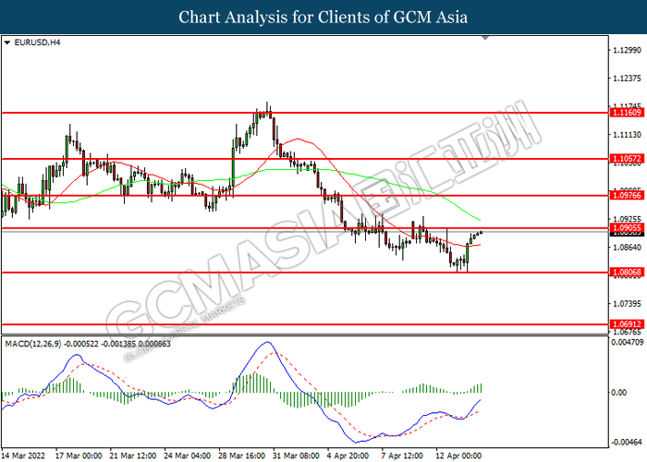Click the '28 Mar 16:00' time axis label
This screenshot has width=647, height=462.
point(242,456)
